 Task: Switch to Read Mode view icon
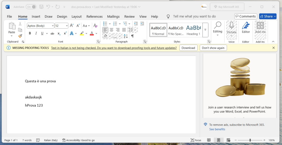click(x=209, y=140)
